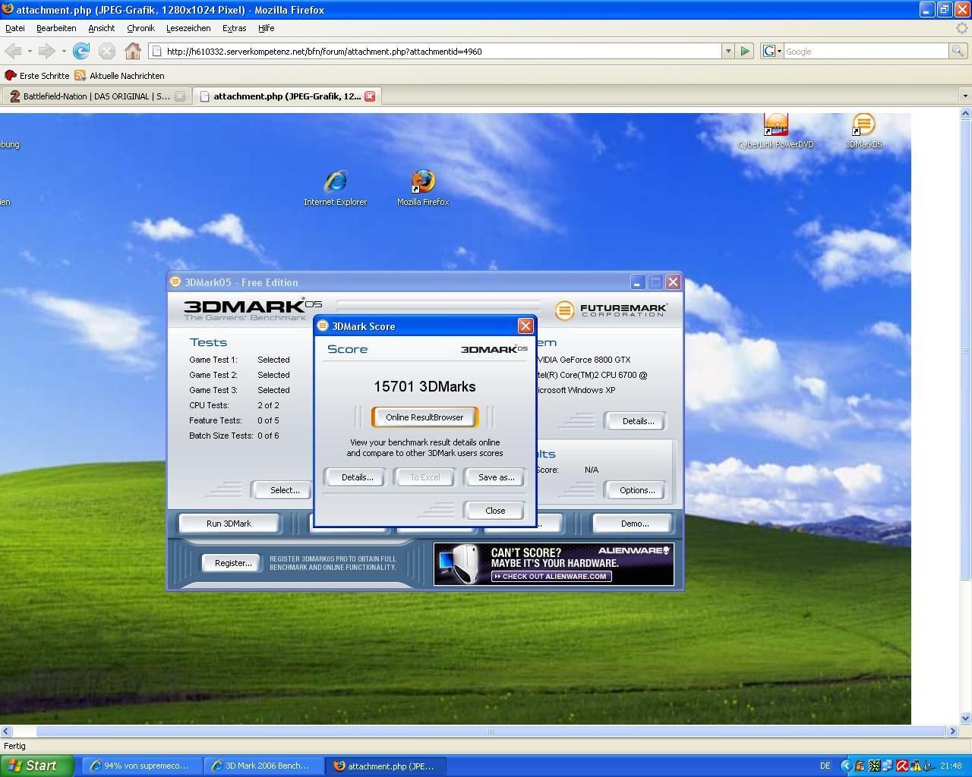972x777 pixels.
Task: Switch to the '3D Mark 2006 Bench' taskbar window
Action: coord(264,766)
